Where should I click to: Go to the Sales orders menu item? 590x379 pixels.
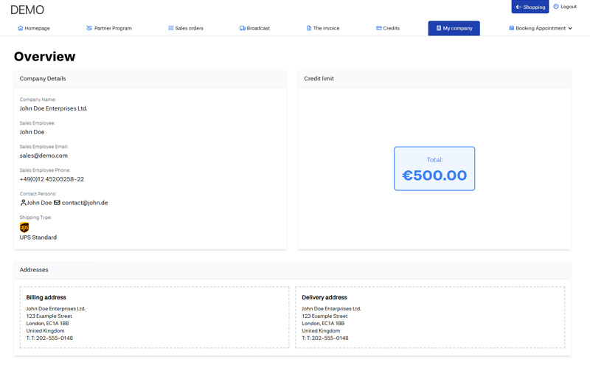click(189, 28)
